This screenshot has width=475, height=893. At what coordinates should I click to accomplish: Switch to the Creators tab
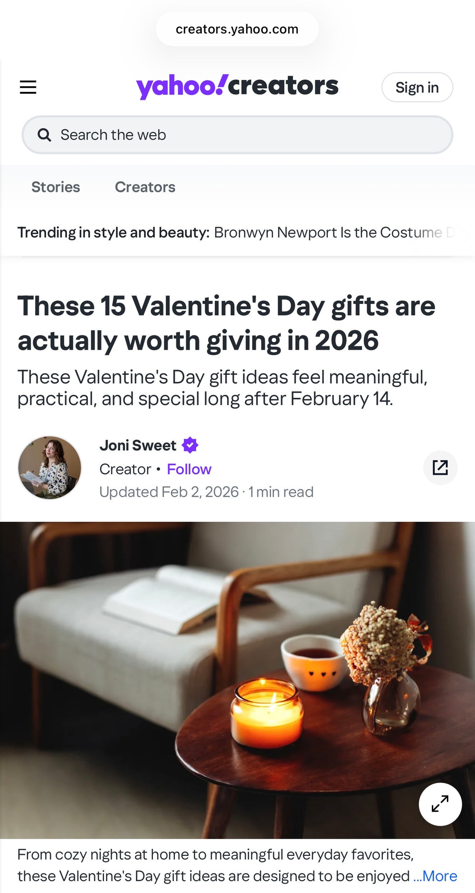(x=145, y=187)
